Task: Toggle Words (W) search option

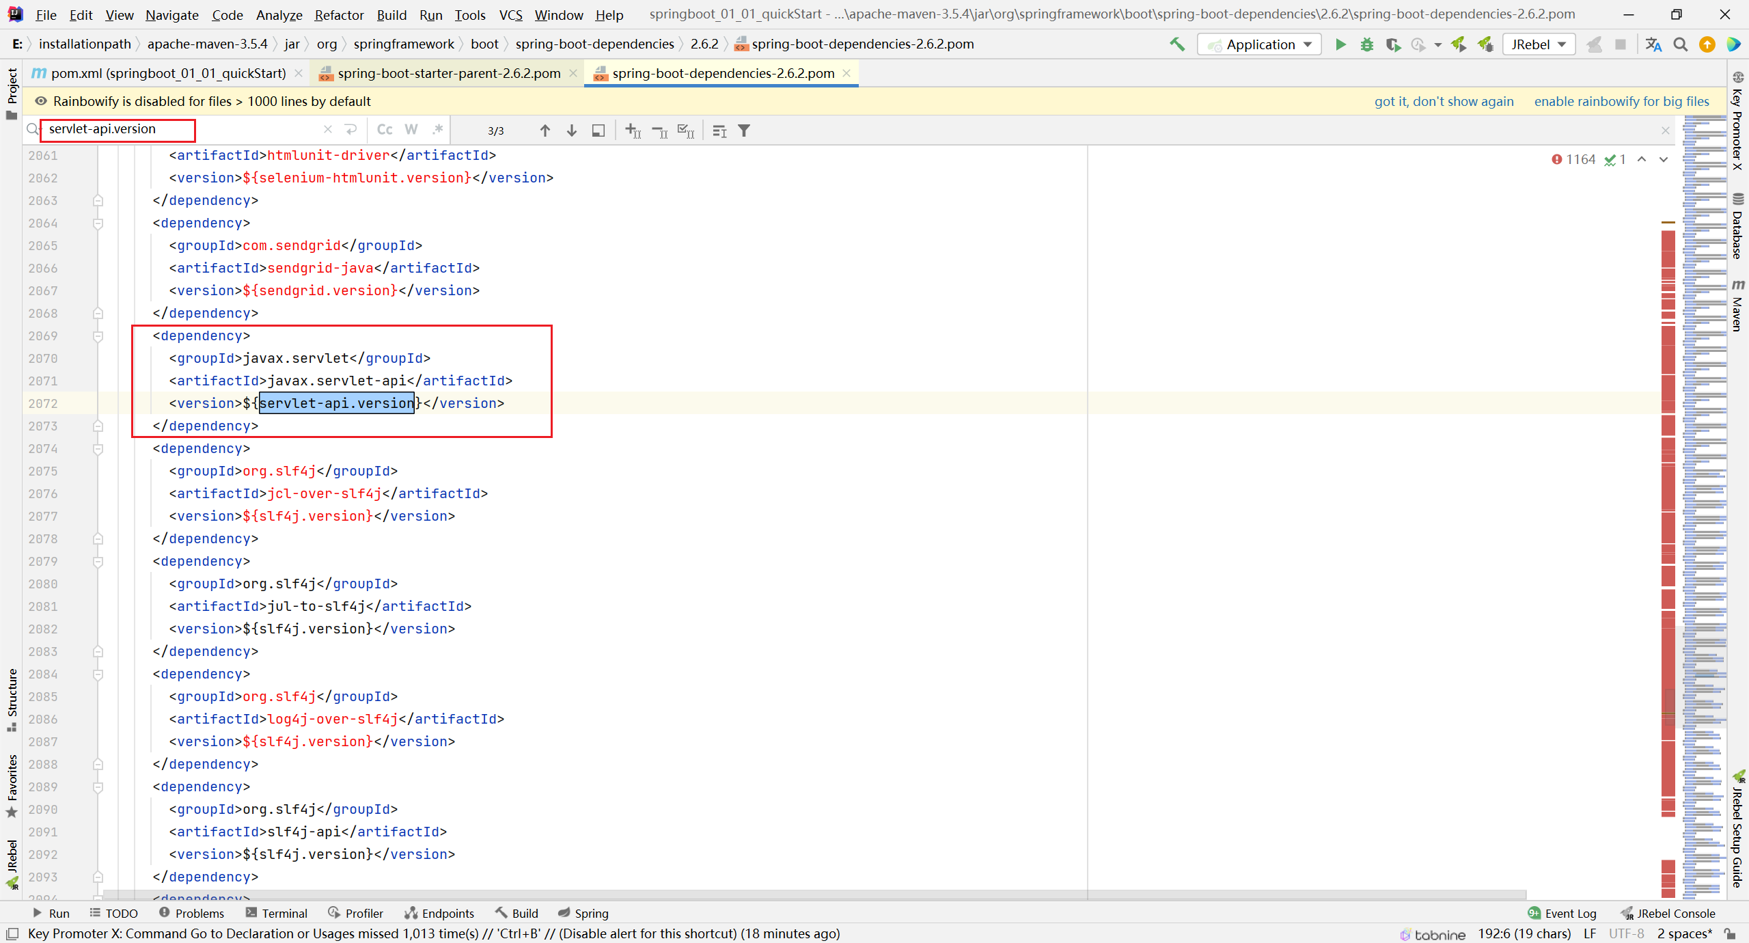Action: click(411, 130)
